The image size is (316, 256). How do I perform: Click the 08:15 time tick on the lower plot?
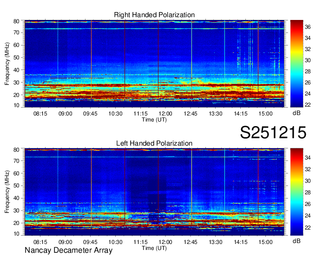40,242
